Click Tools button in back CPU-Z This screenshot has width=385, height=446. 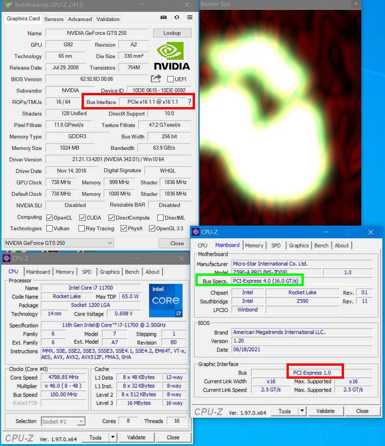pyautogui.click(x=95, y=437)
